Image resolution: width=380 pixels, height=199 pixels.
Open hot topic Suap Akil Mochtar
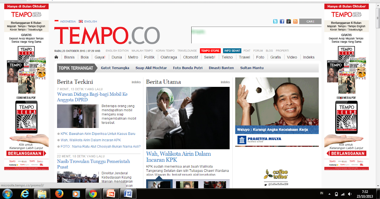coord(151,68)
